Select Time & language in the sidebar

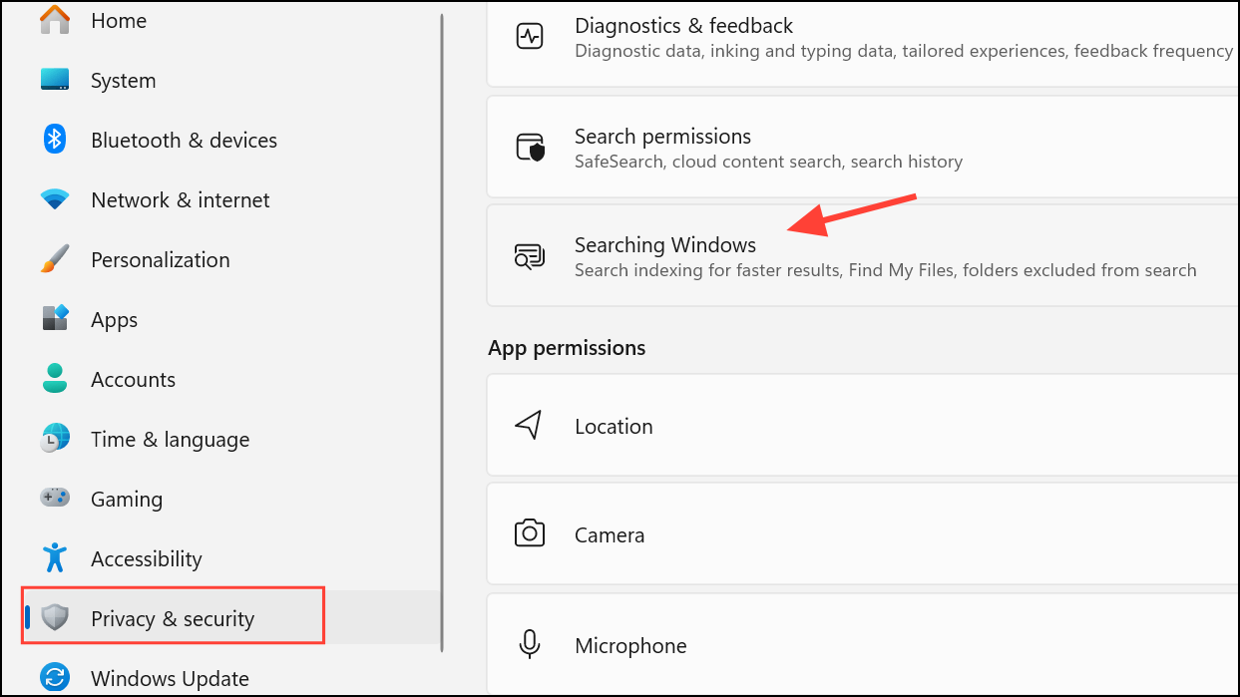pos(170,439)
